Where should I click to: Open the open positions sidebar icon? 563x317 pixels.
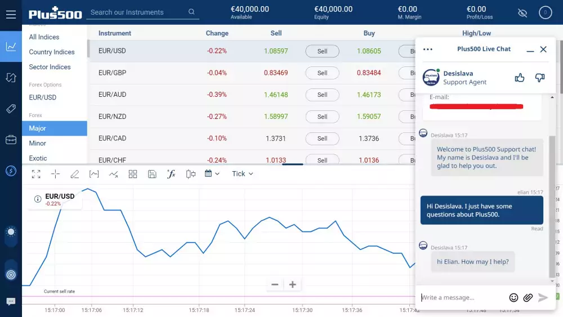click(11, 78)
